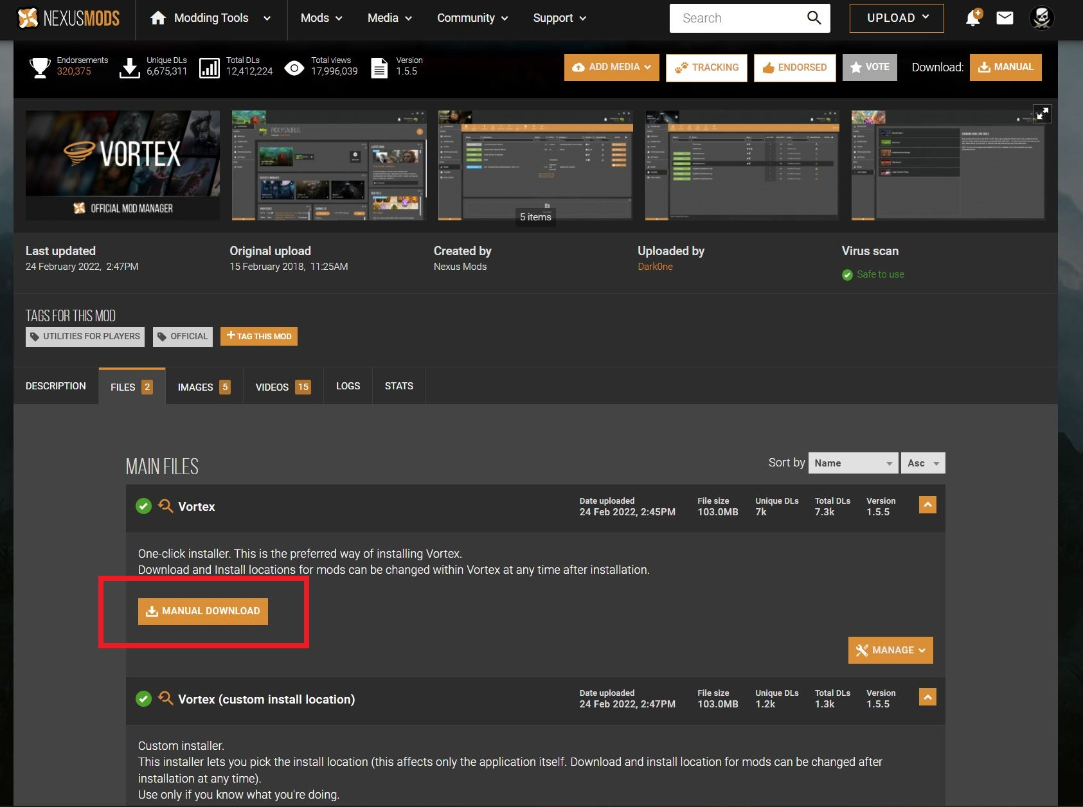Click TAG THIS MOD button
Image resolution: width=1083 pixels, height=807 pixels.
(259, 336)
